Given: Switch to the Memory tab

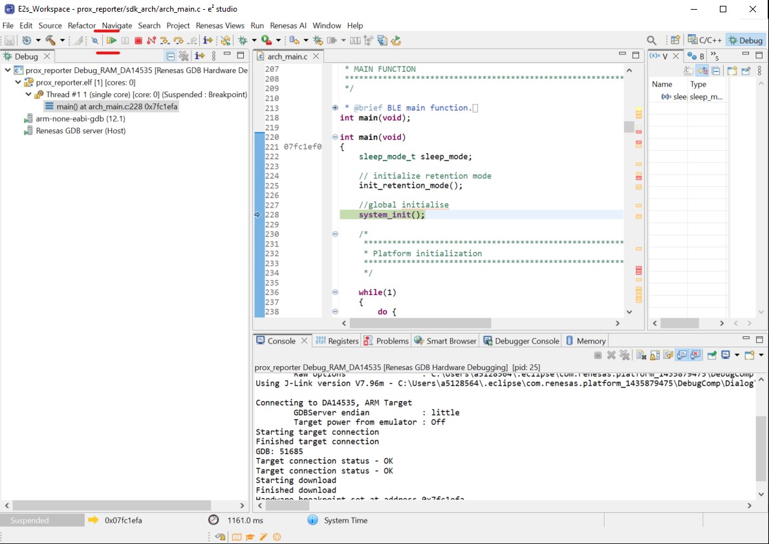Looking at the screenshot, I should tap(585, 341).
